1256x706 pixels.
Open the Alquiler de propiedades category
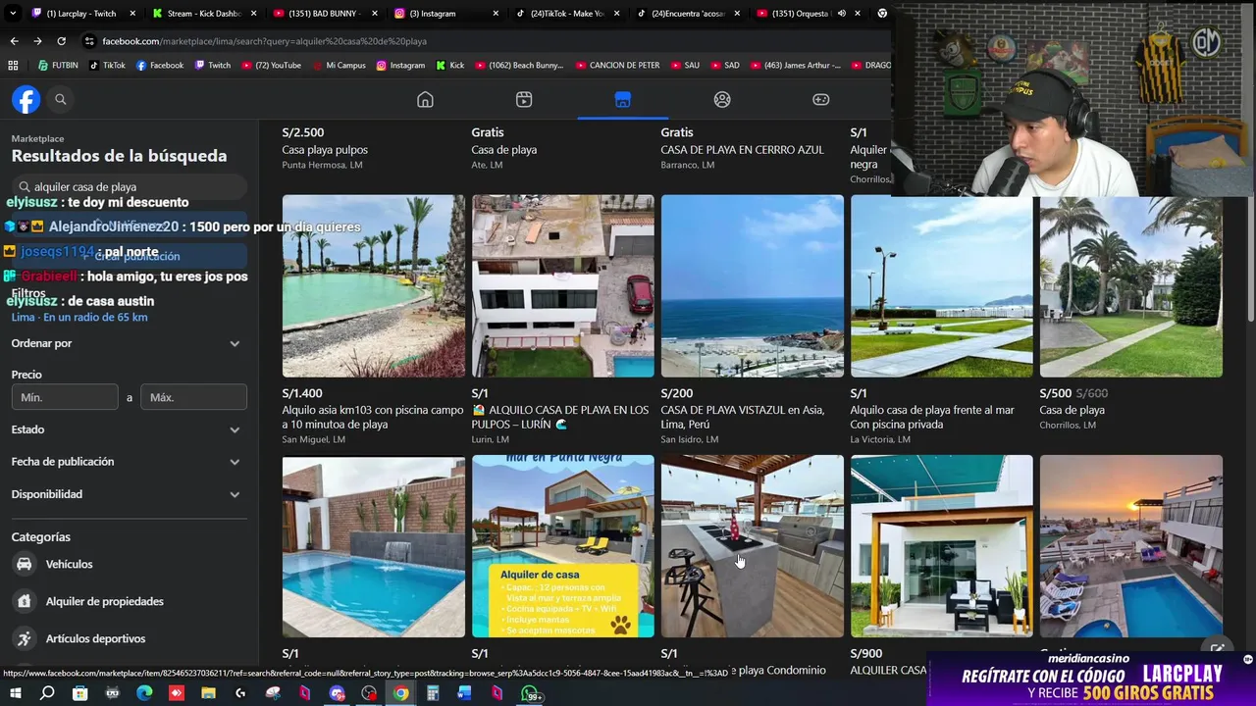(x=130, y=601)
